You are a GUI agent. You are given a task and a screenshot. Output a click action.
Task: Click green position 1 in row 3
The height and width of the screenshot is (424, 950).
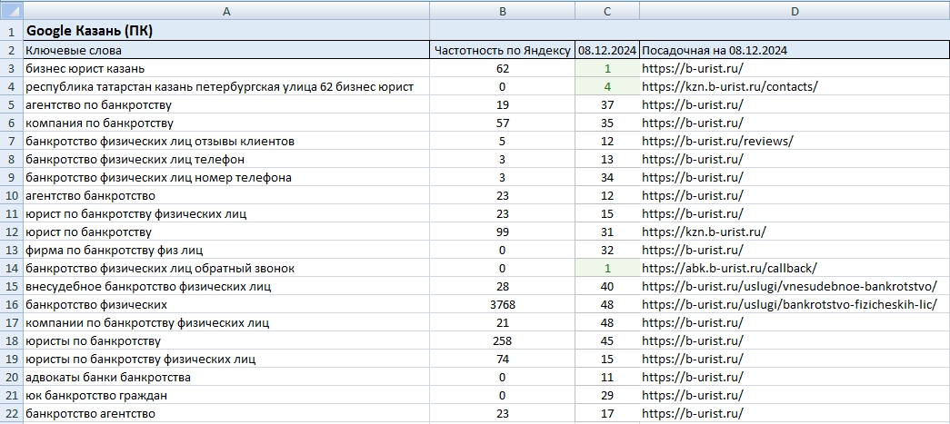pos(607,68)
